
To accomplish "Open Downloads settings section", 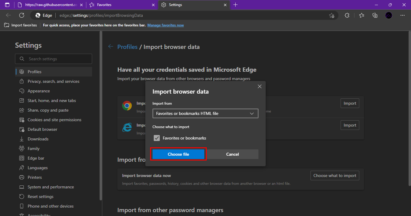I will pyautogui.click(x=38, y=139).
